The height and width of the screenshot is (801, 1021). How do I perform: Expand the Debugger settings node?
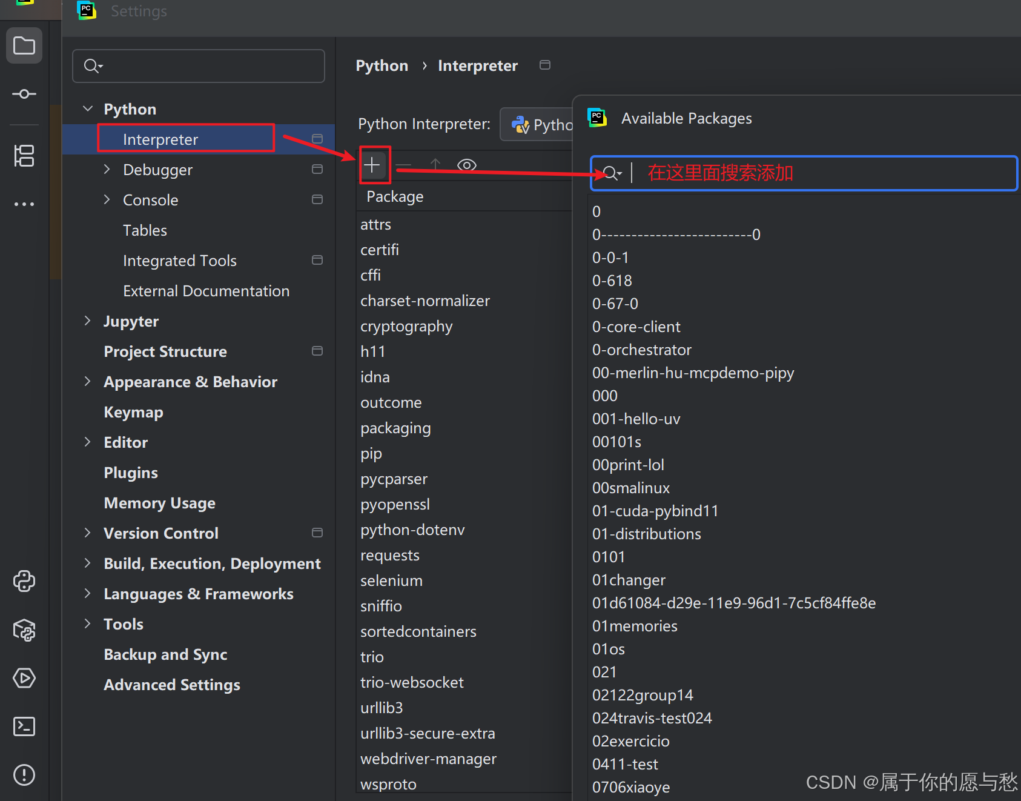pos(107,169)
